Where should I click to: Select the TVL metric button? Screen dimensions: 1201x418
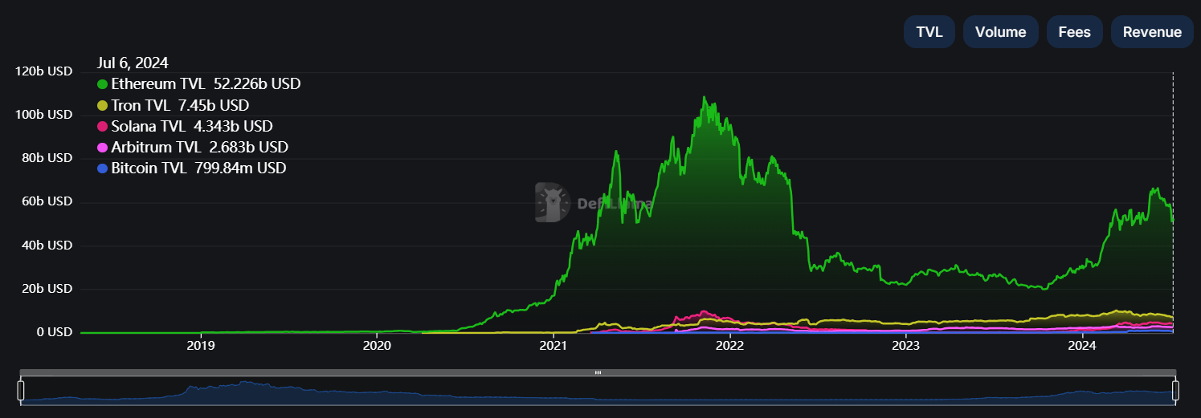click(x=929, y=32)
